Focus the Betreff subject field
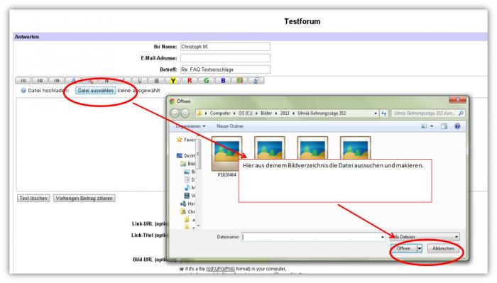 [225, 70]
